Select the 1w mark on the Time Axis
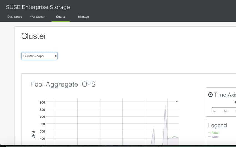Viewport: 236px width, 147px height. 214,111
